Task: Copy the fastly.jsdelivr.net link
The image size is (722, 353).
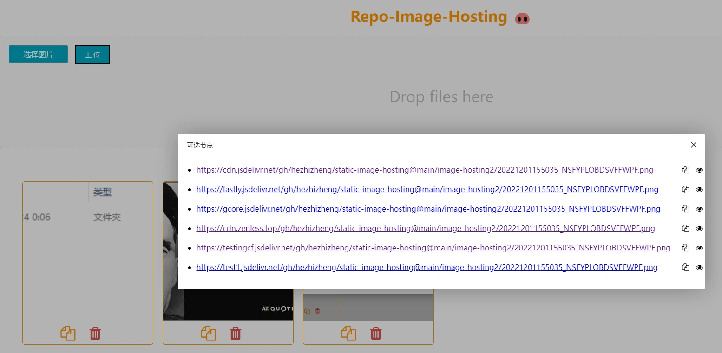Action: (x=685, y=189)
